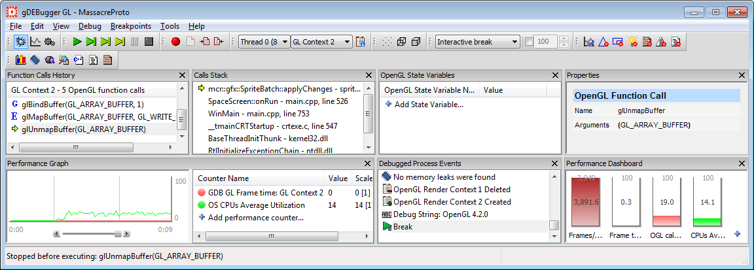Open the Breakpoints menu
This screenshot has height=270, width=754.
[130, 26]
